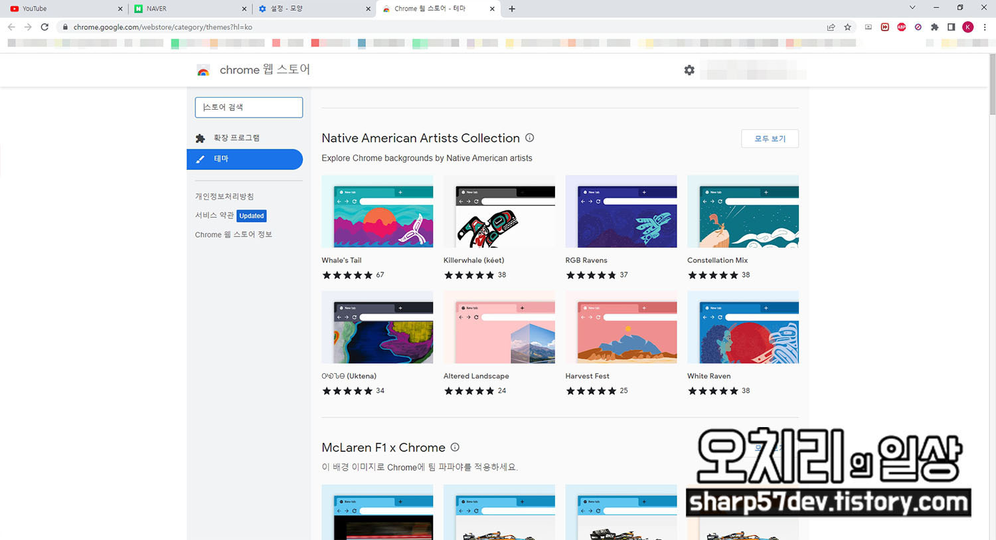
Task: Open Chrome 웹 스토어 정보 link
Action: coord(234,234)
